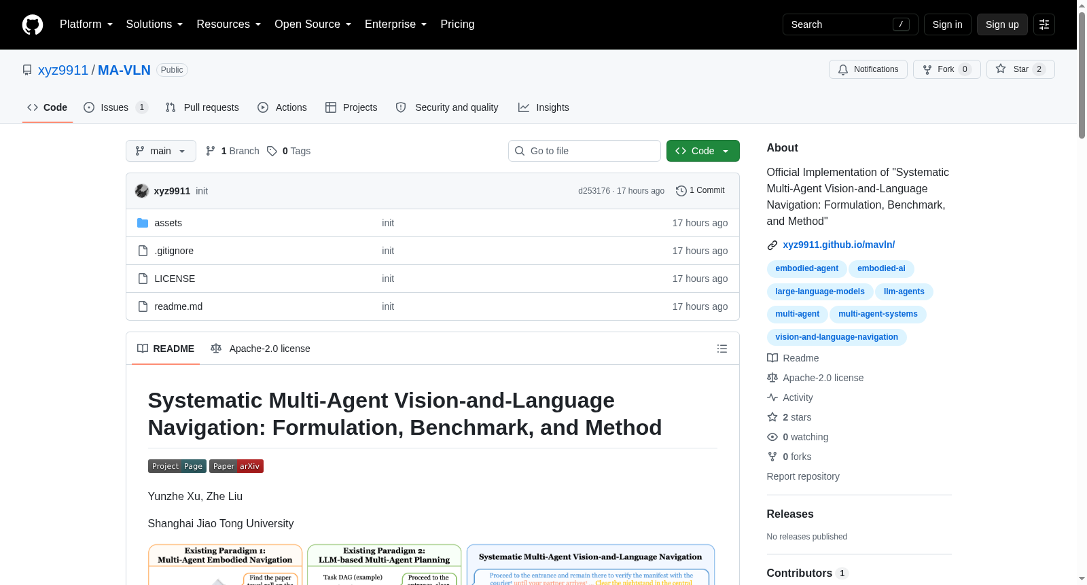Image resolution: width=1087 pixels, height=585 pixels.
Task: Click the Sign up button
Action: (1002, 24)
